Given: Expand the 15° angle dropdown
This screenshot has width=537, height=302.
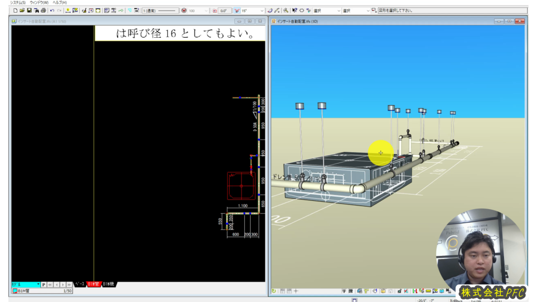Looking at the screenshot, I should tap(262, 10).
